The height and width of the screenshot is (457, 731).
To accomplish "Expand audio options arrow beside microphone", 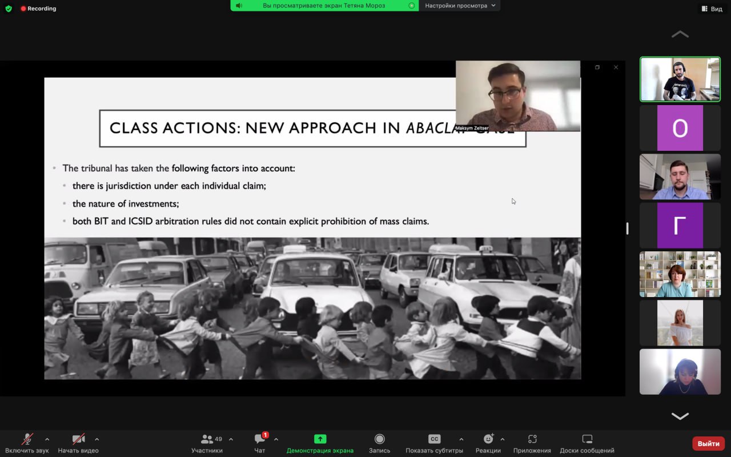I will point(47,439).
